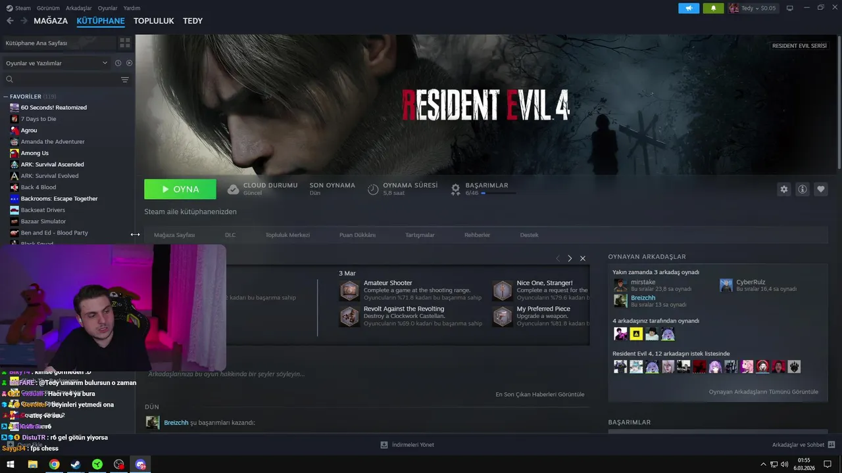Click the cloud status icon
The height and width of the screenshot is (473, 842).
(233, 189)
